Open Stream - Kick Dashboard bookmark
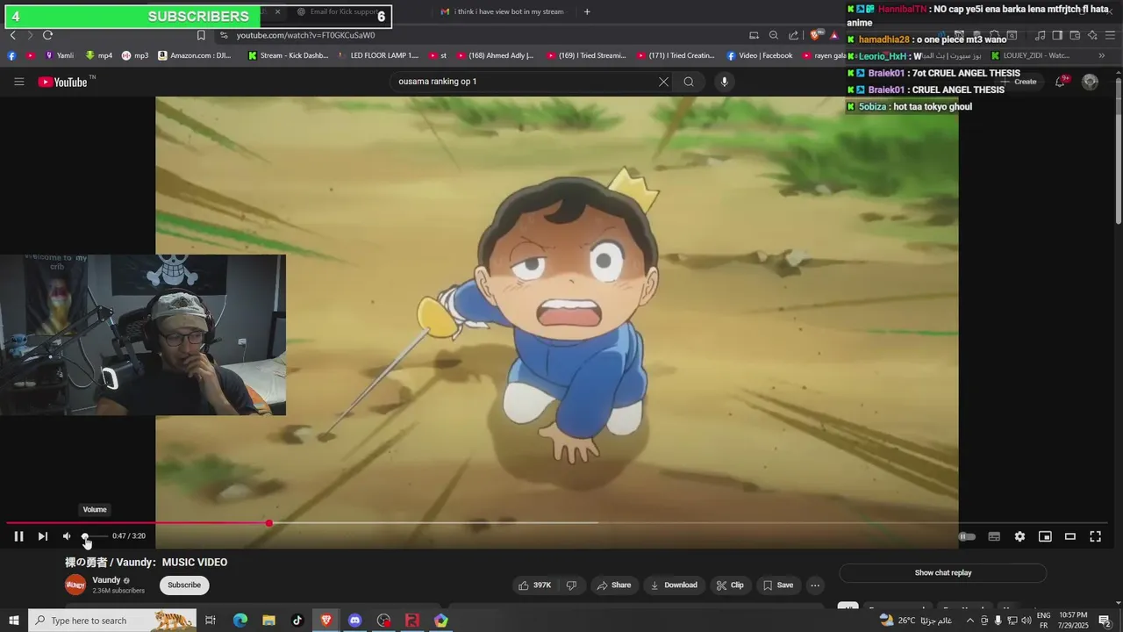The width and height of the screenshot is (1123, 632). click(x=288, y=55)
